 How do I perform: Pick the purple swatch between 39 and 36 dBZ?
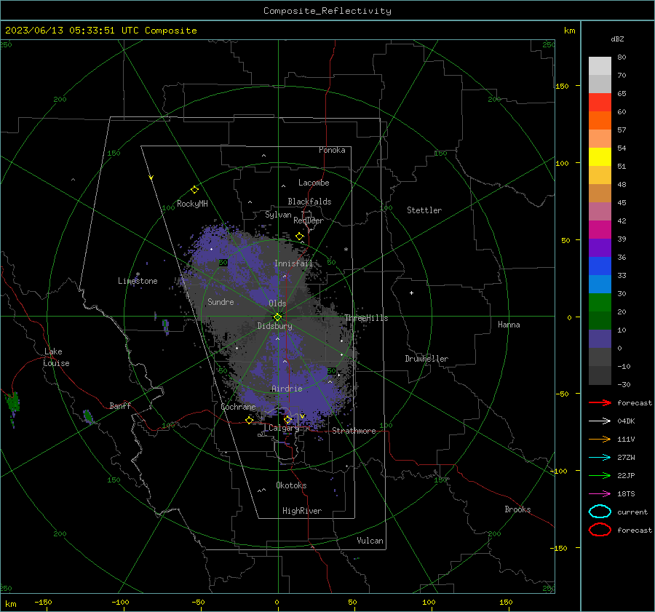pos(600,247)
